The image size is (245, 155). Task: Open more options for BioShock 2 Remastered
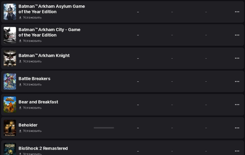[x=237, y=150]
